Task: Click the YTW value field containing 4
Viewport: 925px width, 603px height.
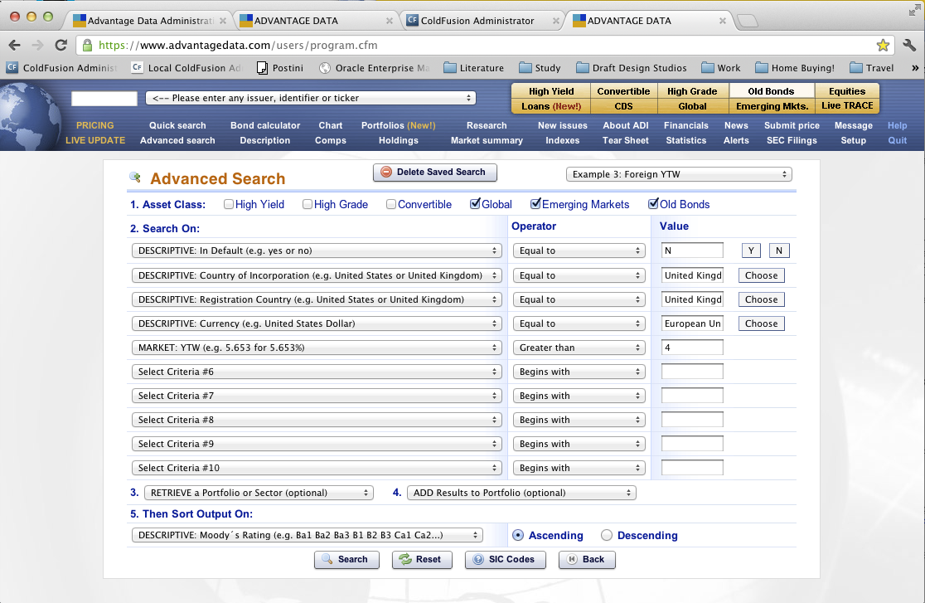Action: coord(692,348)
